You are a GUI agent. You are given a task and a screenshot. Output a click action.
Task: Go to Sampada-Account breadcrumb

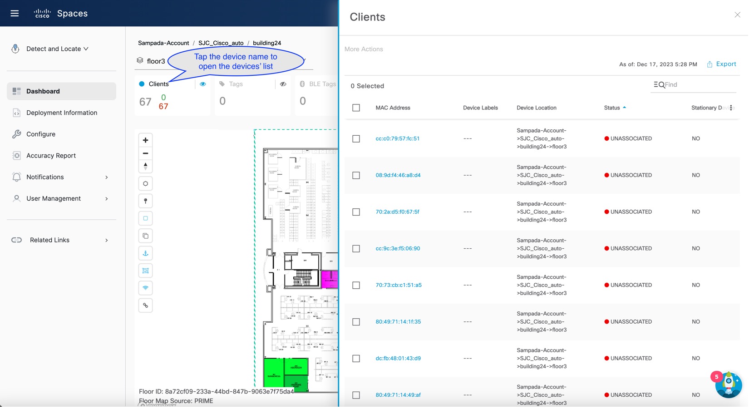(x=163, y=43)
